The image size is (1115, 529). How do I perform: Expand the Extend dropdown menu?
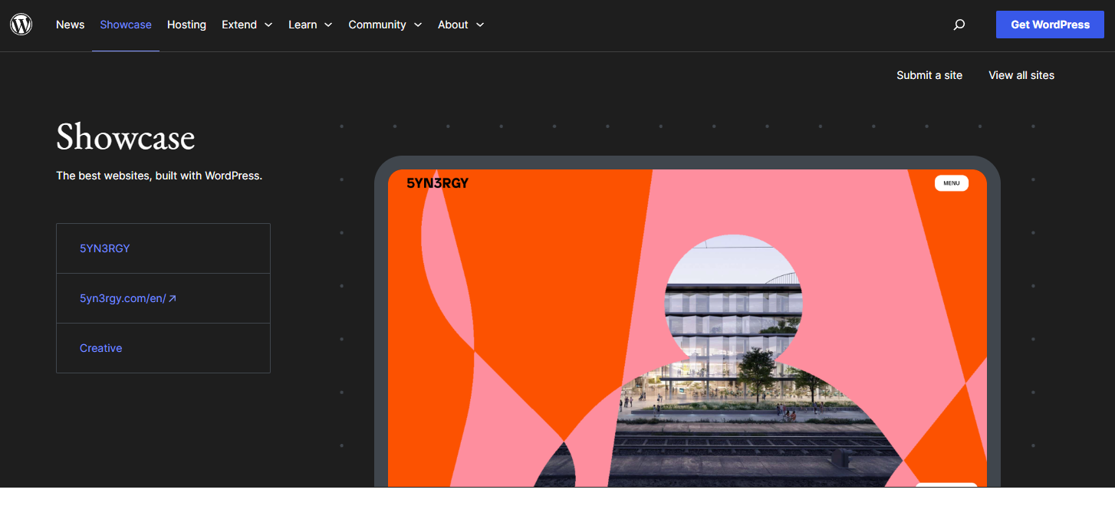[x=247, y=25]
